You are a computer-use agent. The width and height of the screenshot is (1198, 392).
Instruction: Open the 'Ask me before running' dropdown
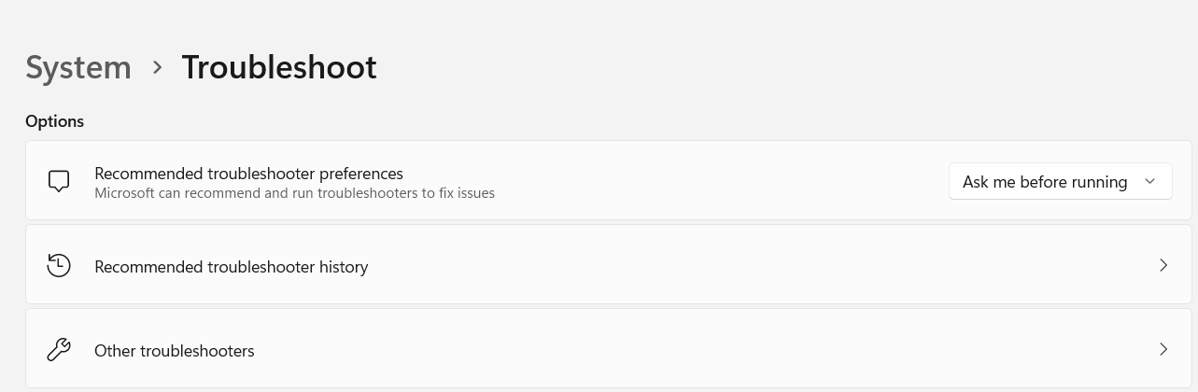click(1060, 182)
